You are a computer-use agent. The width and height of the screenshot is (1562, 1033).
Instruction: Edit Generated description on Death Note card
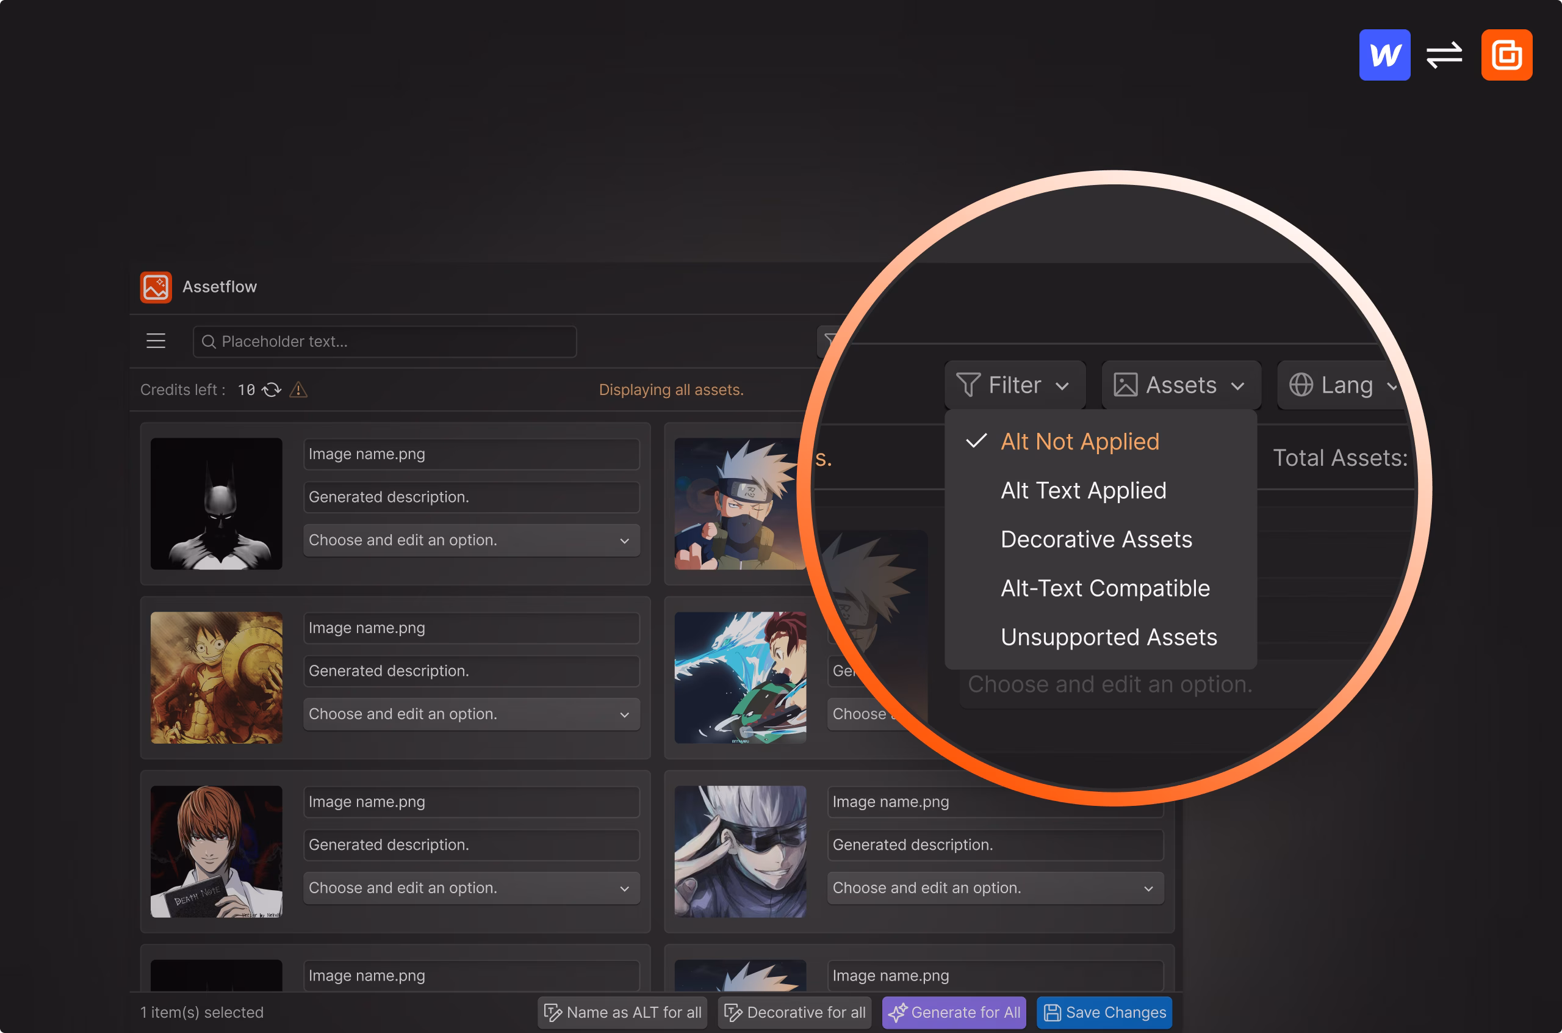471,844
